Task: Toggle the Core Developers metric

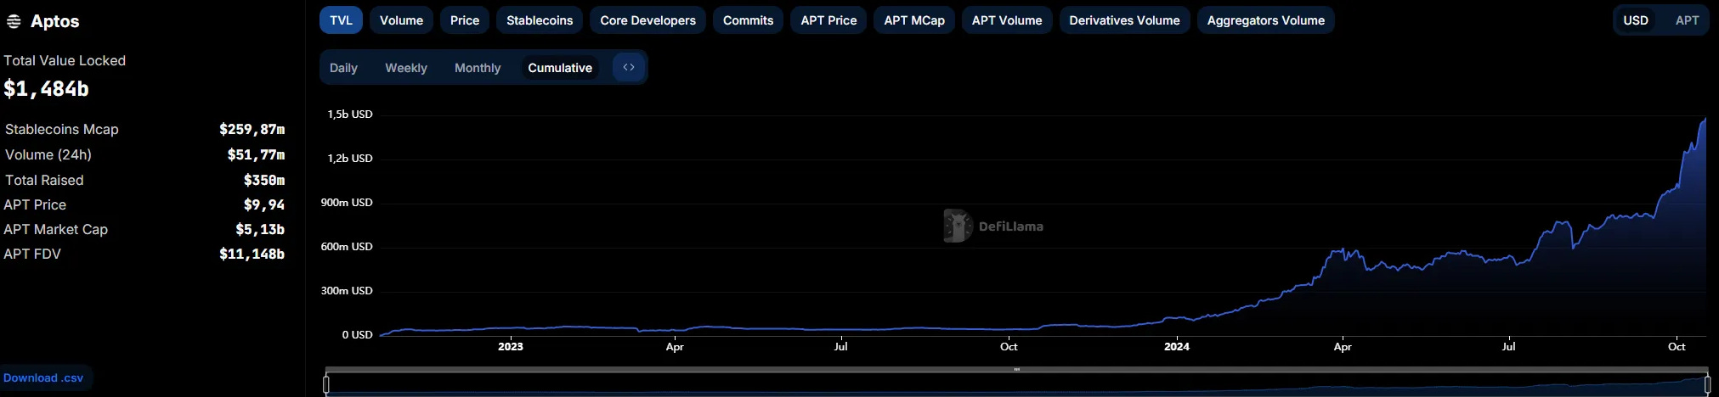Action: (647, 20)
